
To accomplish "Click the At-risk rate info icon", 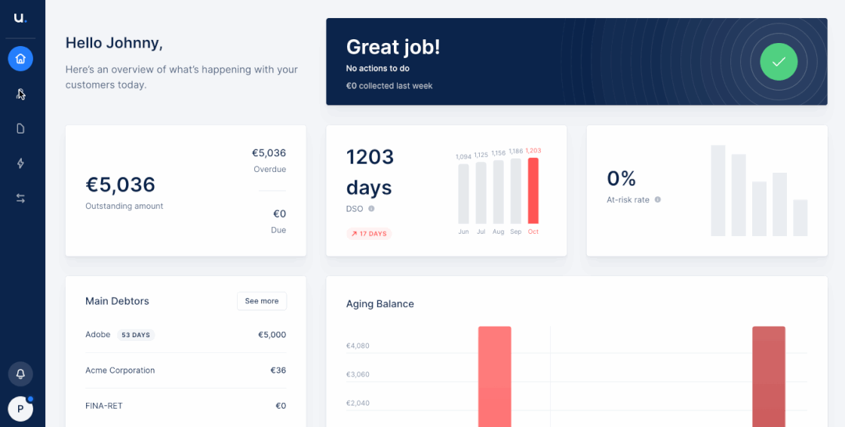I will pos(658,200).
